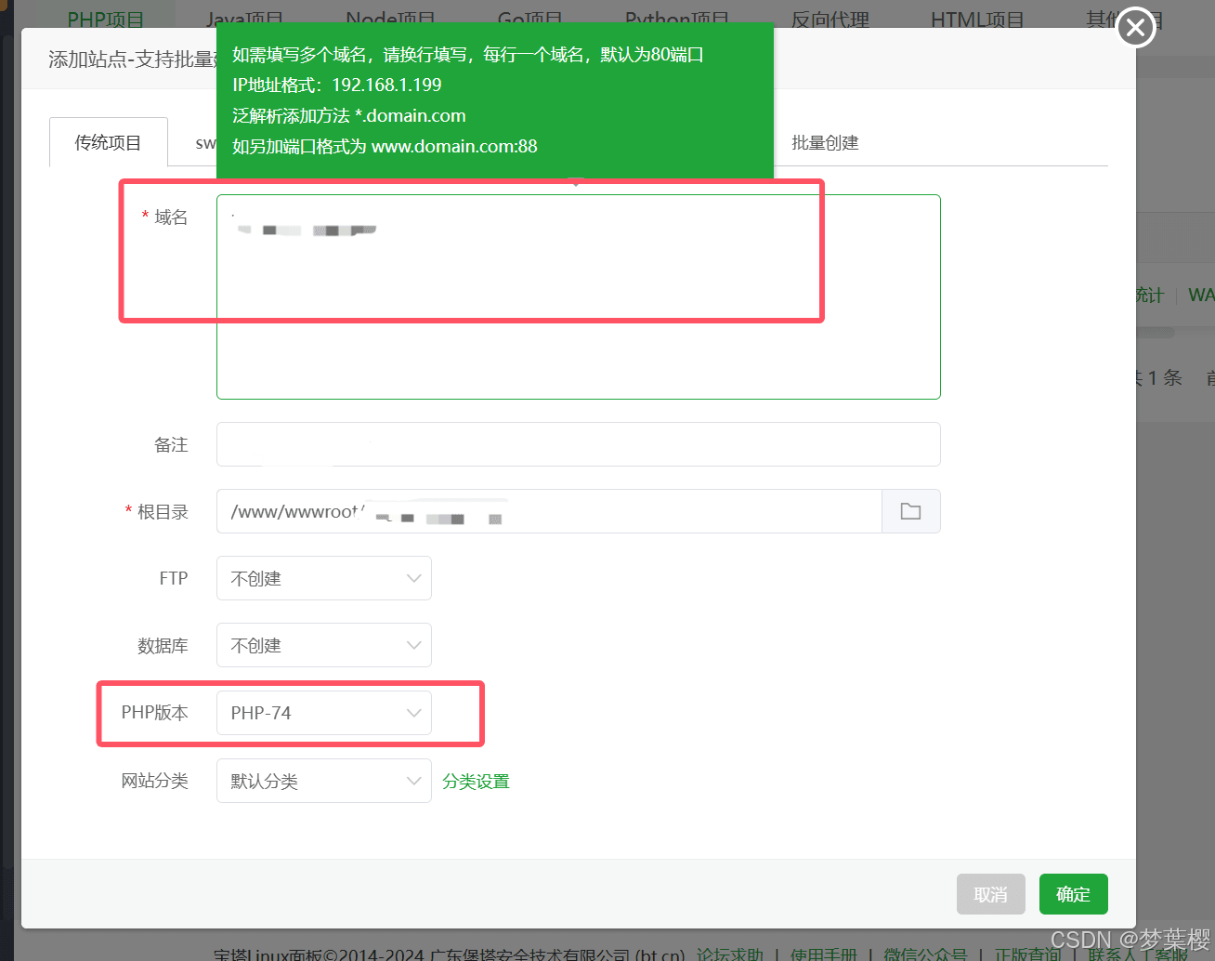1215x961 pixels.
Task: Click the 根目录 path input field
Action: (x=549, y=511)
